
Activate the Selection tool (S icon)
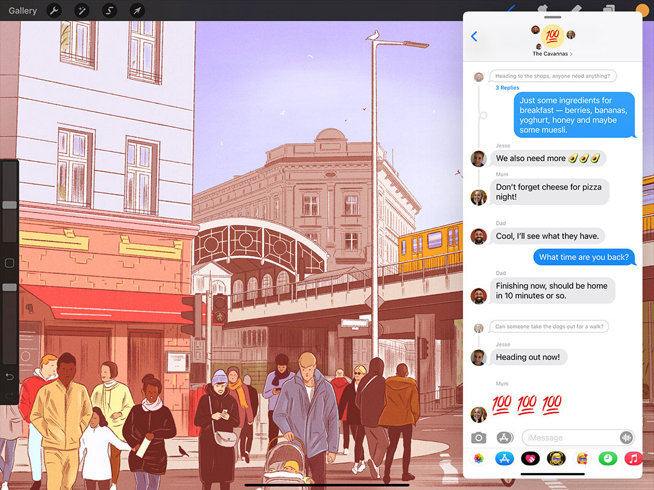coord(109,10)
